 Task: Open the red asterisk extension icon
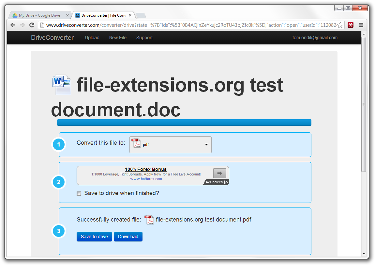(x=351, y=25)
